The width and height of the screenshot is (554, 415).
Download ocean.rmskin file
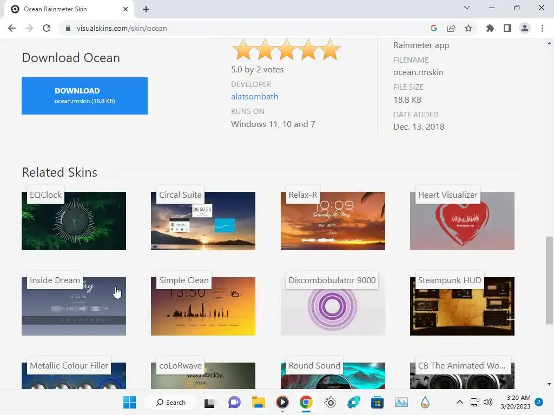pyautogui.click(x=84, y=96)
